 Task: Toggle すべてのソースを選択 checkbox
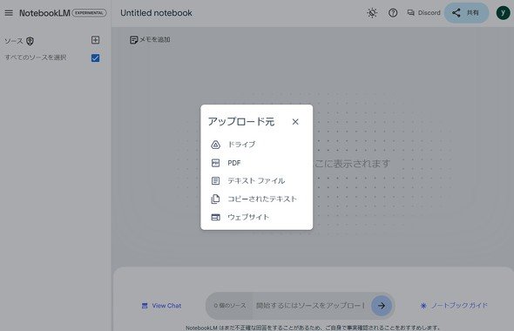pyautogui.click(x=95, y=58)
